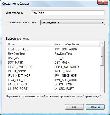Select the FIRST_SWITCHED field row
The width and height of the screenshot is (110, 115).
point(53,67)
